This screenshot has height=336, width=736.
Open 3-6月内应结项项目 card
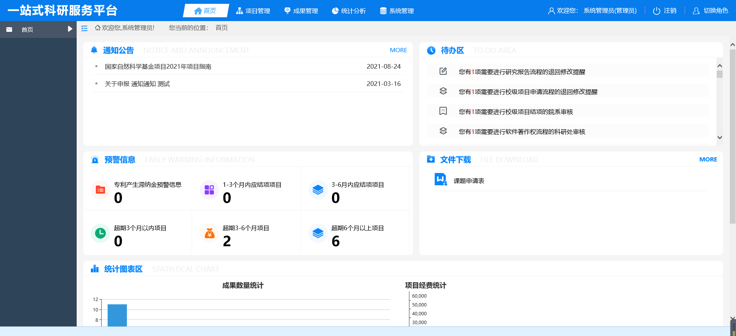click(355, 188)
